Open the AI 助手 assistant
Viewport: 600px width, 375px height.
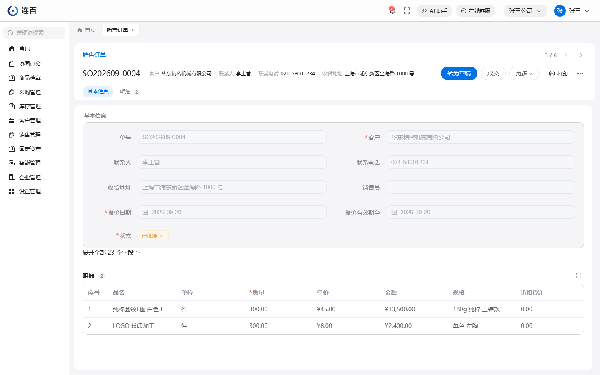pos(435,11)
